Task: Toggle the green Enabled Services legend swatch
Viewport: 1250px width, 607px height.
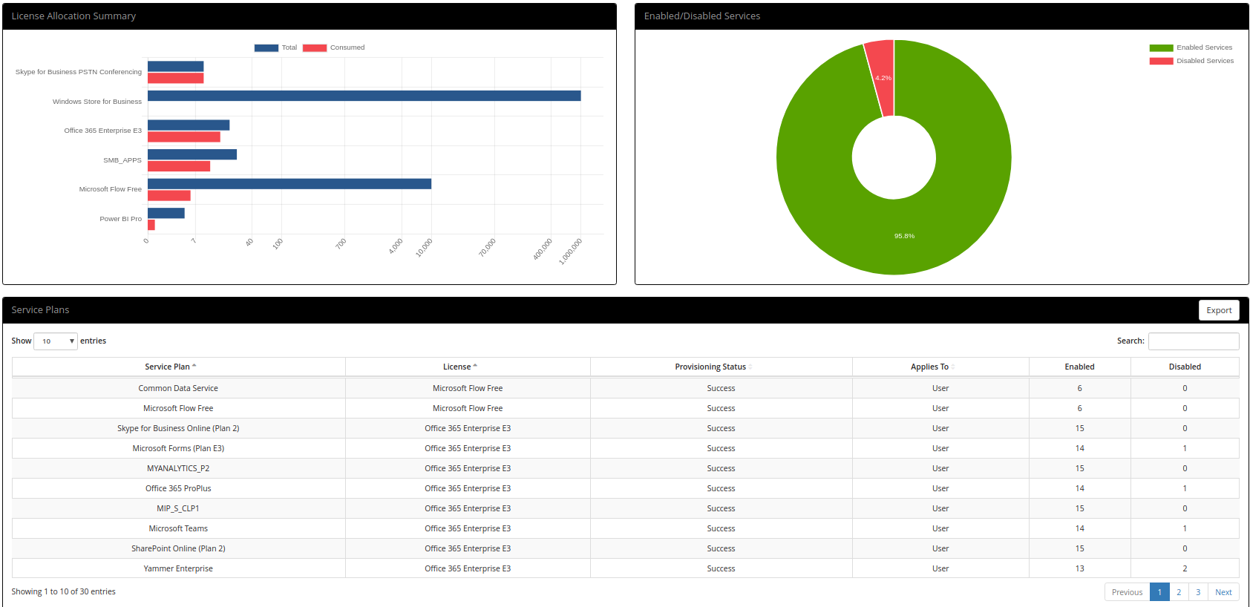Action: (1162, 47)
